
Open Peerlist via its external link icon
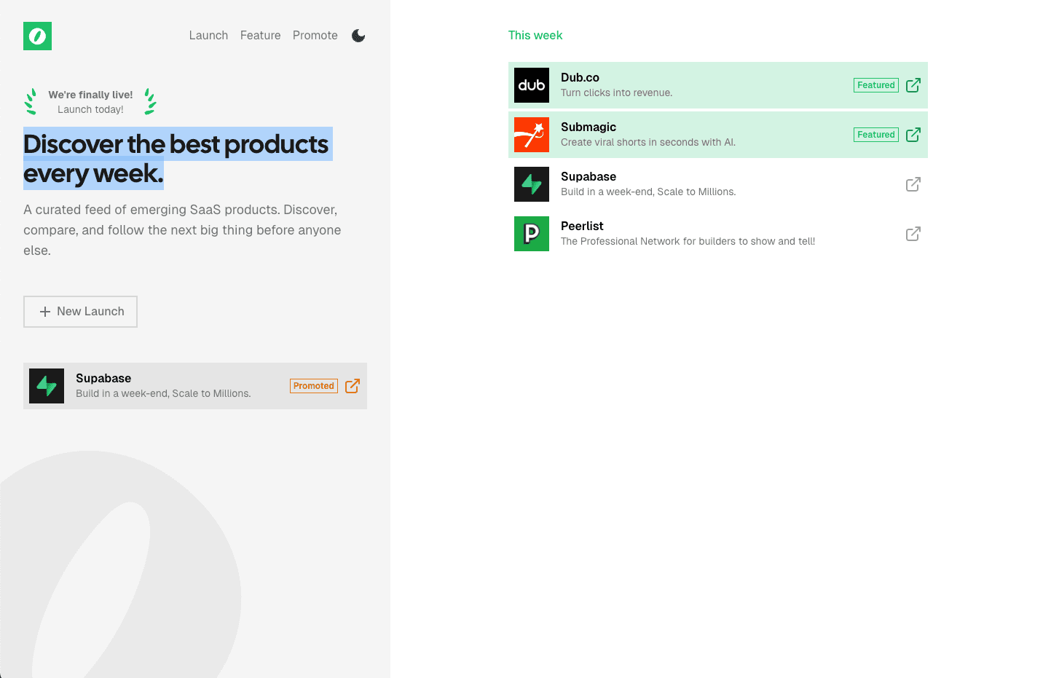913,234
